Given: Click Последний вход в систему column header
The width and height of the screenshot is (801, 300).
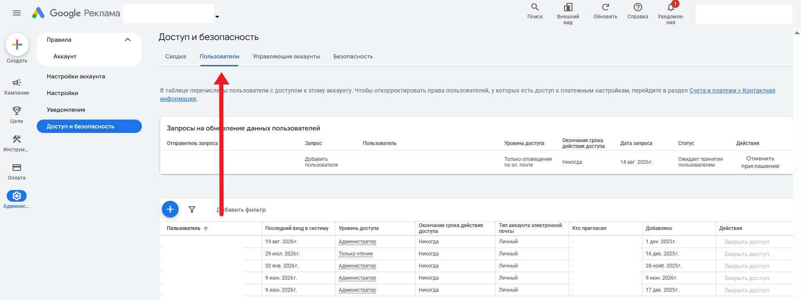Looking at the screenshot, I should click(297, 228).
